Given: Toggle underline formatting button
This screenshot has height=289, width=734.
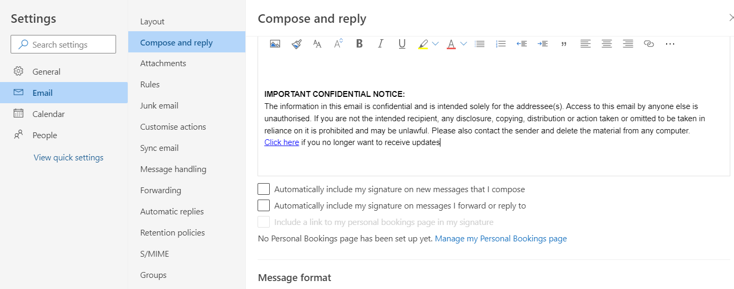Looking at the screenshot, I should point(402,44).
